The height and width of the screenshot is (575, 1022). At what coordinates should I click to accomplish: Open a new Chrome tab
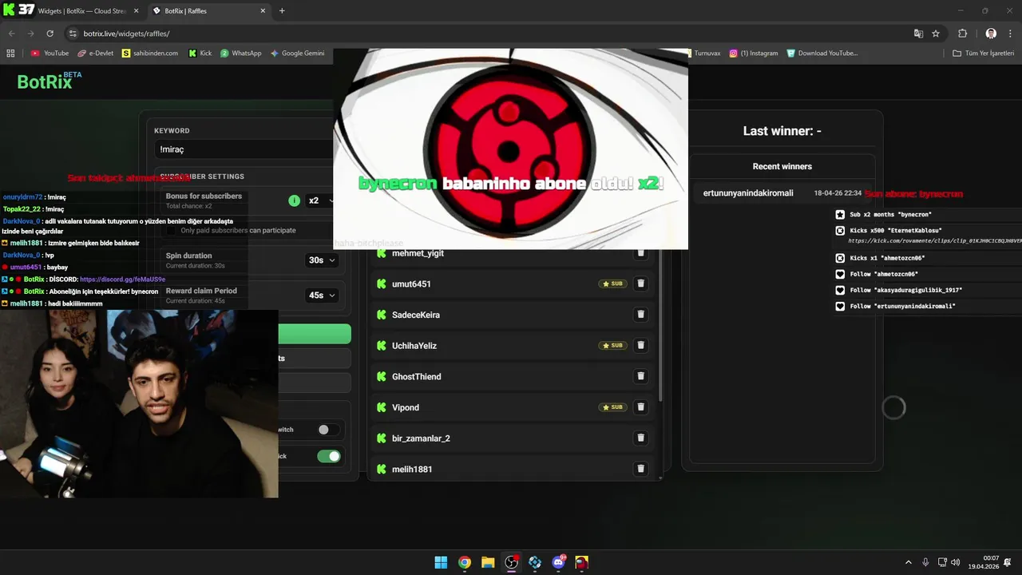[x=282, y=11]
